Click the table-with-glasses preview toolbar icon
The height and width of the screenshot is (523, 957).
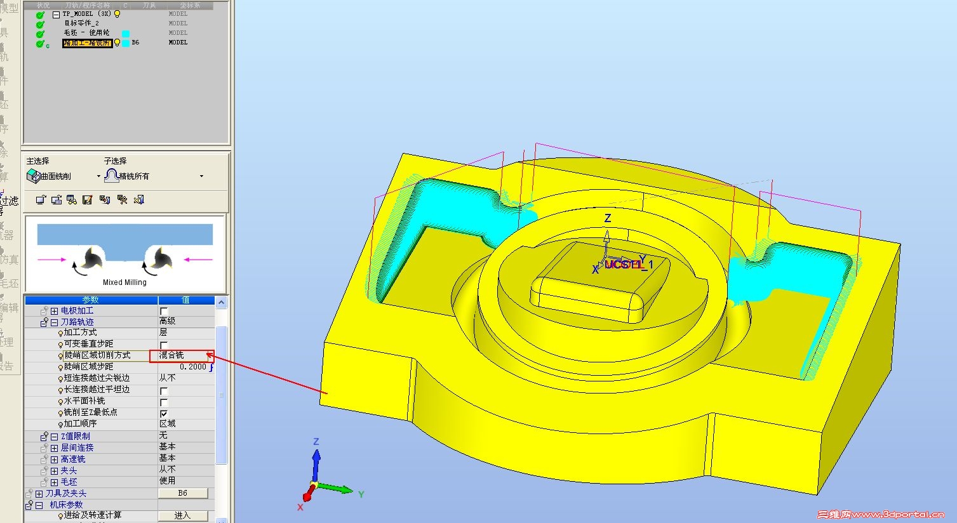point(72,200)
